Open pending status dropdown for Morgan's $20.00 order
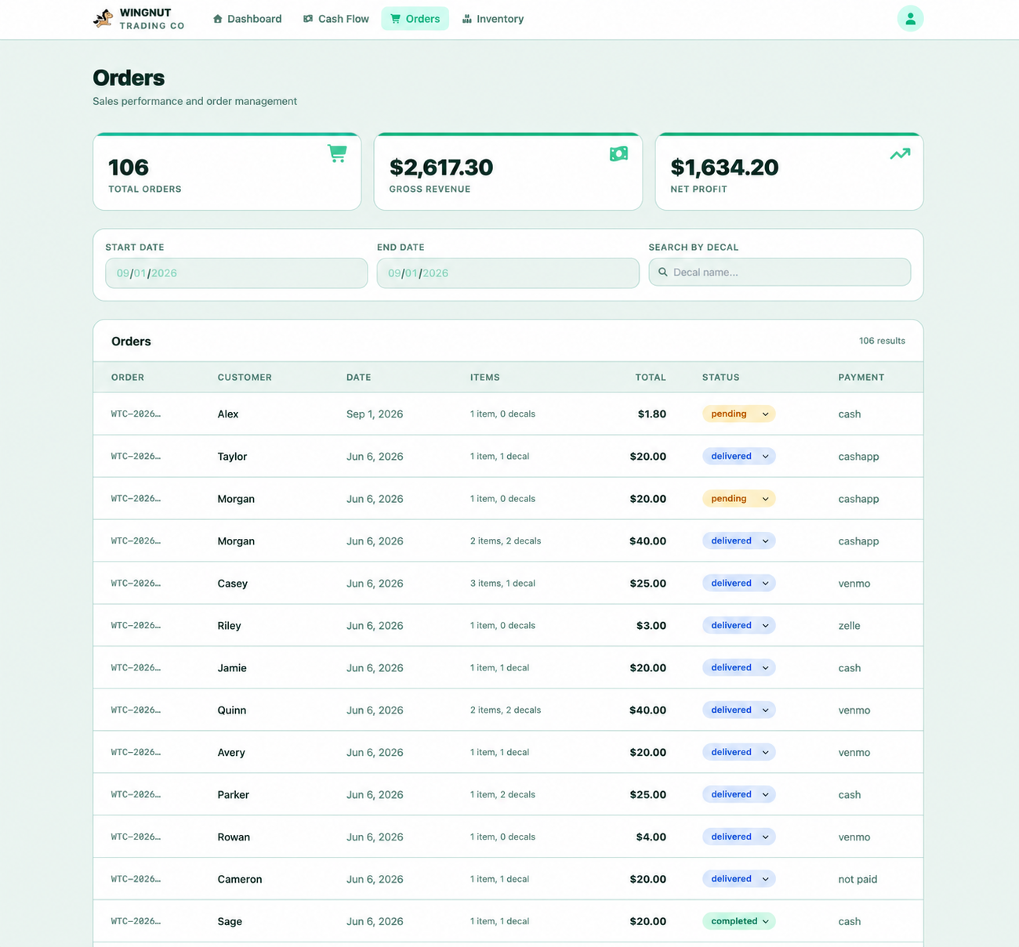1019x947 pixels. (x=738, y=498)
